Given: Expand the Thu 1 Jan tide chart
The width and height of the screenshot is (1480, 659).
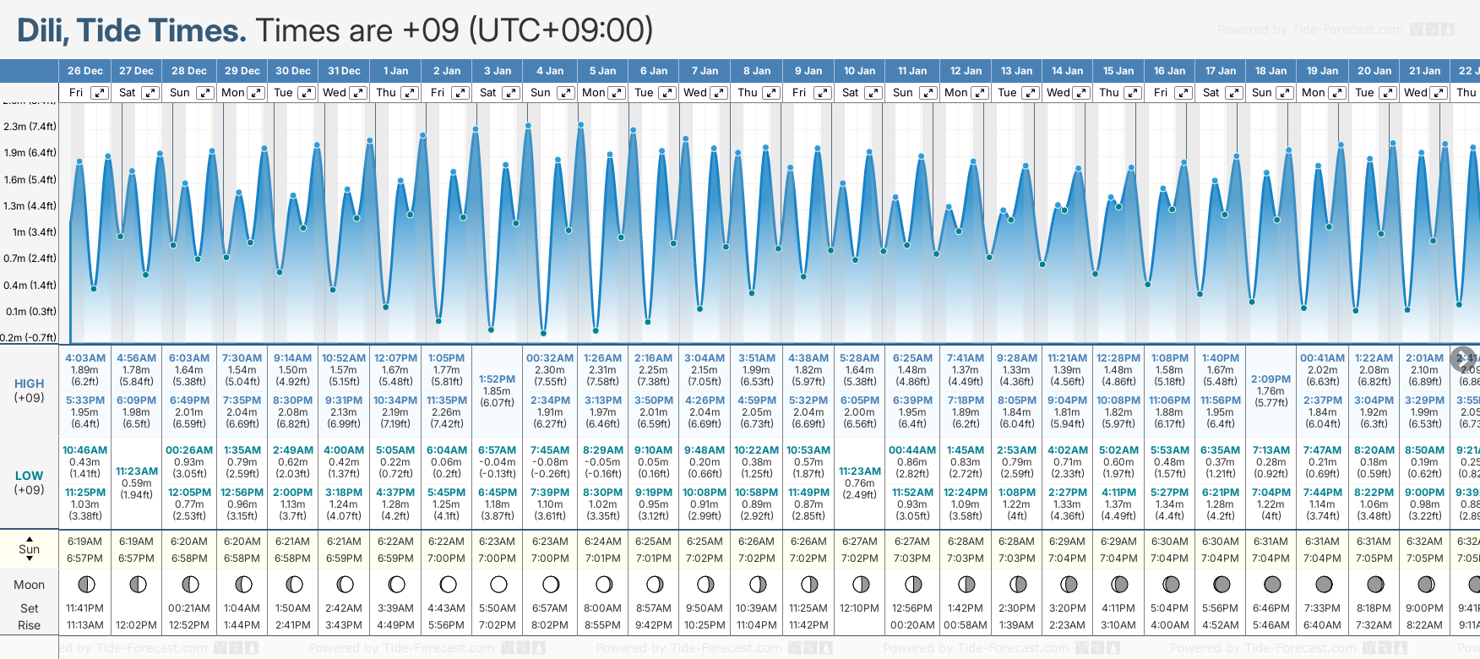Looking at the screenshot, I should click(410, 93).
